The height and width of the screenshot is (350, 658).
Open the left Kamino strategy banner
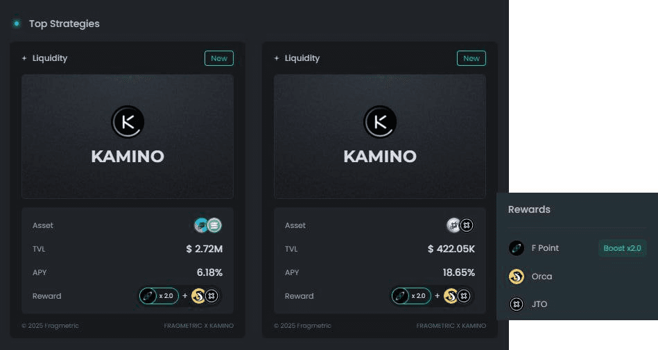(128, 137)
